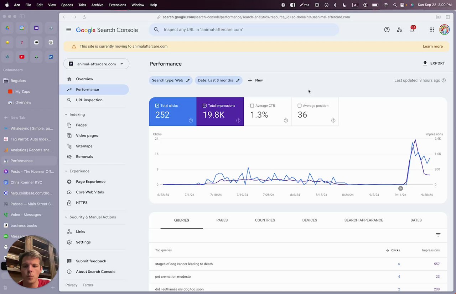Enable the Average position checkbox

coord(300,106)
